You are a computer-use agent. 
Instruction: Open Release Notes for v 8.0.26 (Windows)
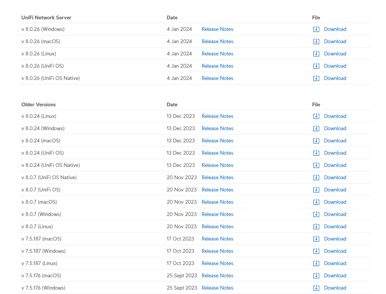coord(218,29)
